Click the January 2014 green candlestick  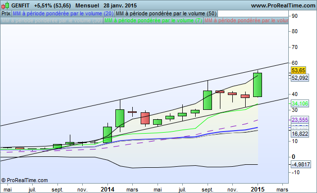click(x=107, y=135)
